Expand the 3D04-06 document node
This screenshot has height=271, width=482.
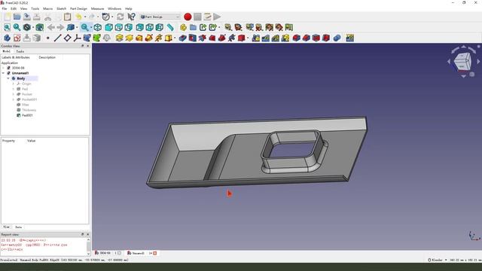(3, 68)
